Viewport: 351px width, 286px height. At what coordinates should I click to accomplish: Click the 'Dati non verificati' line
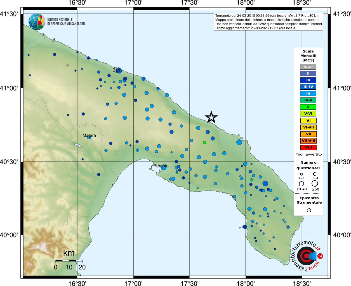269,24
